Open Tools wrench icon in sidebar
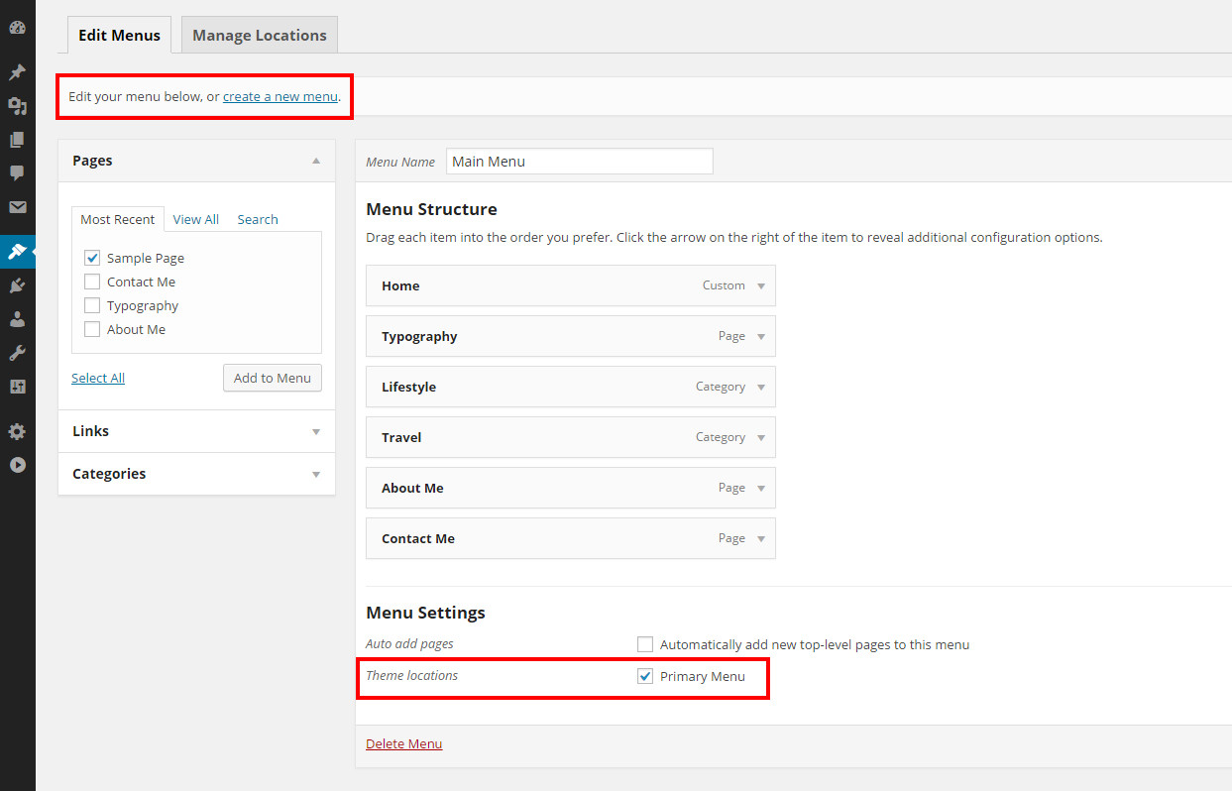 (x=17, y=353)
